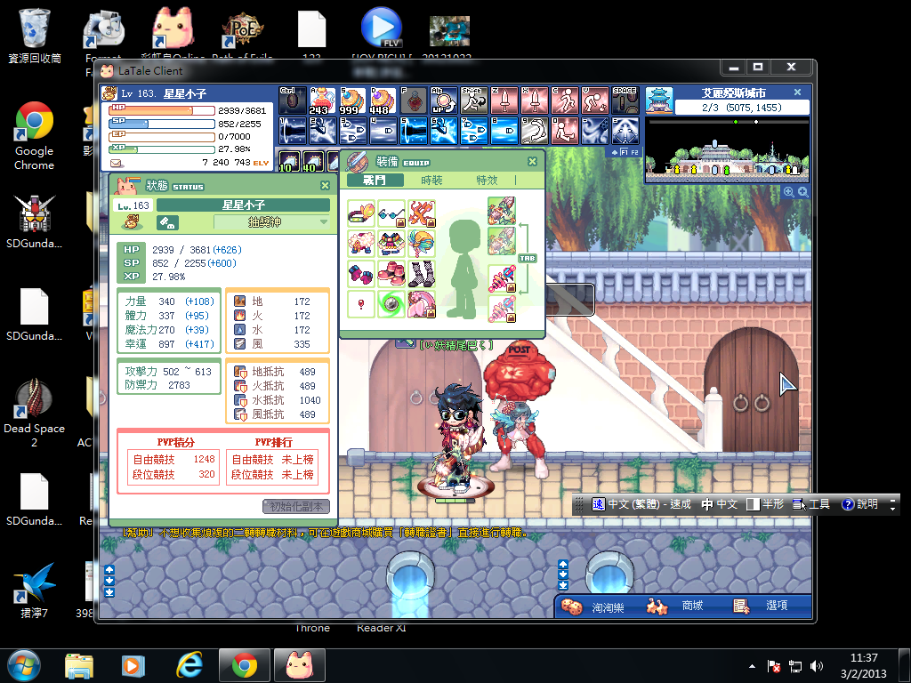This screenshot has height=683, width=911.
Task: Click the buff icon showing 10
Action: pyautogui.click(x=289, y=162)
